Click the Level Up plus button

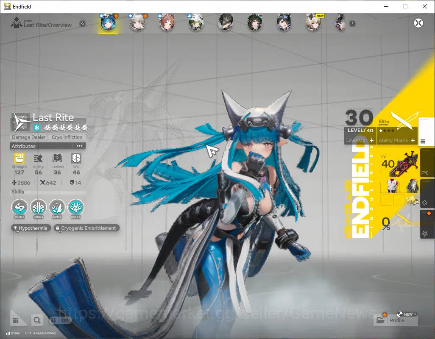371,141
